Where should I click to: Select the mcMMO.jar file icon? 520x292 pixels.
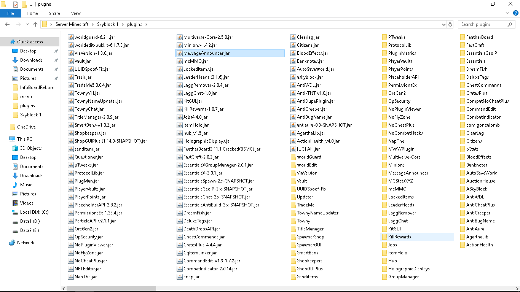180,61
